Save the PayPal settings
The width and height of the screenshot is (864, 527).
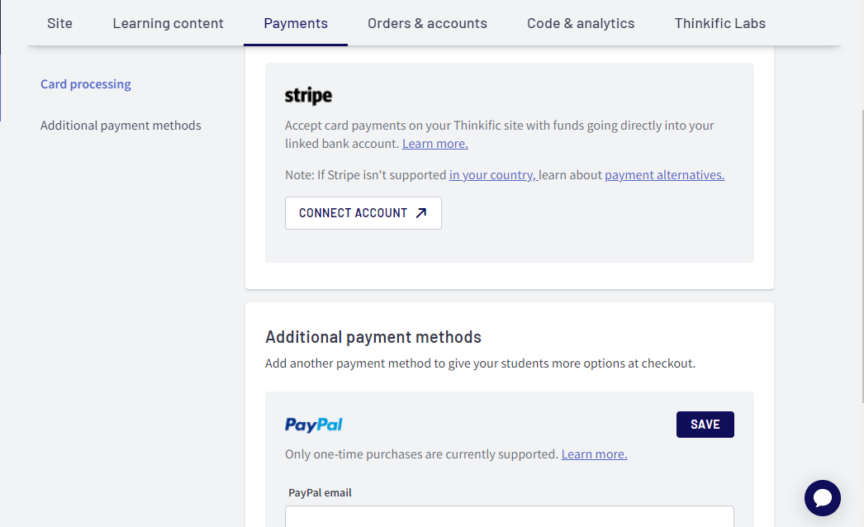click(x=705, y=425)
